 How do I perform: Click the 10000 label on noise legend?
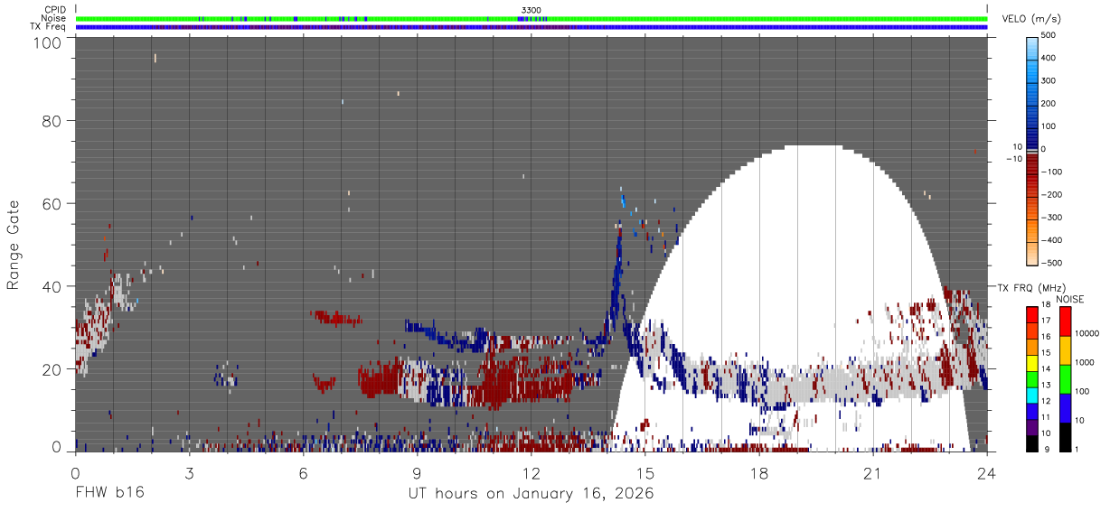[x=1086, y=333]
